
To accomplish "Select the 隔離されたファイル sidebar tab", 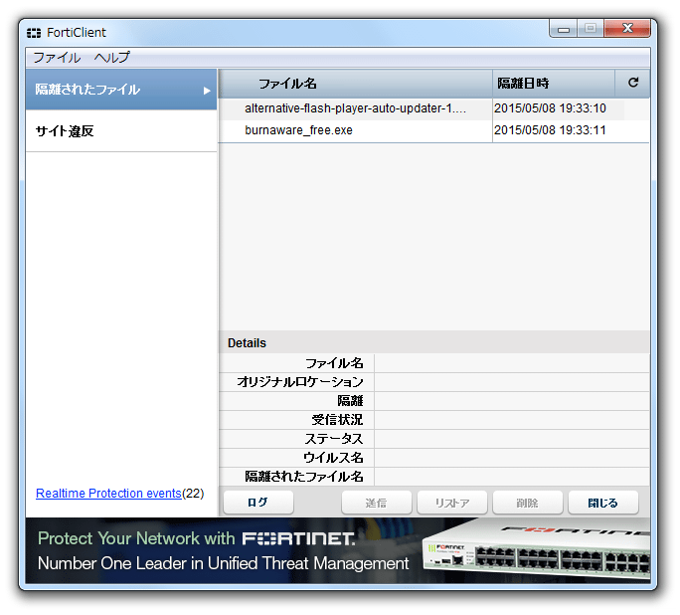I will [x=121, y=90].
